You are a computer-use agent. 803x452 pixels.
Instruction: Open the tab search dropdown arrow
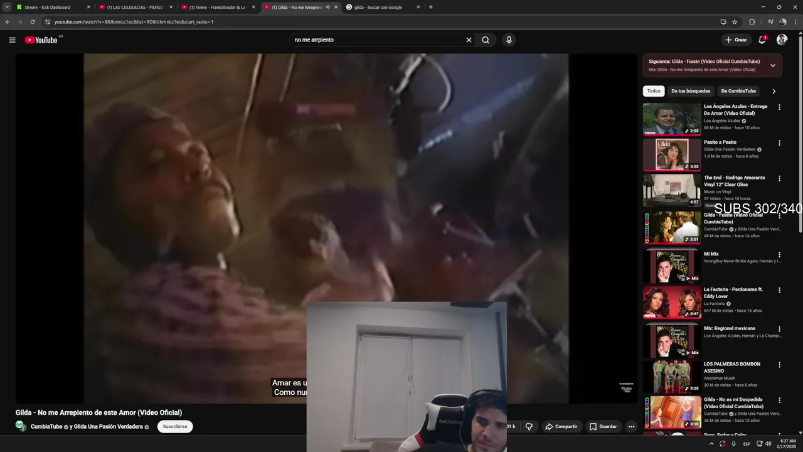pyautogui.click(x=6, y=7)
